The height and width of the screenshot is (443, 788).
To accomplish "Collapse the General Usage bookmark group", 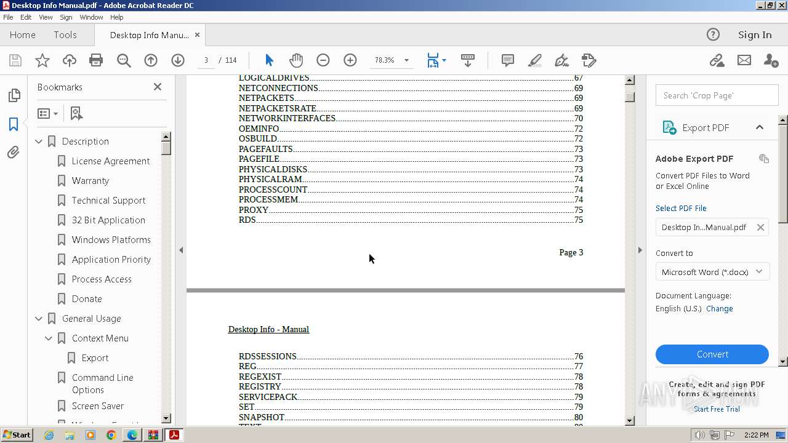I will 39,319.
